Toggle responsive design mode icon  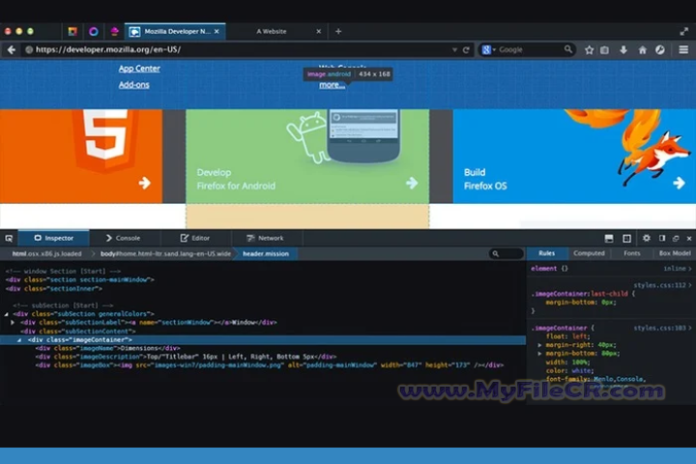(626, 239)
